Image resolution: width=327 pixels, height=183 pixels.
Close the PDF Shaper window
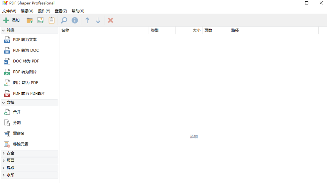tap(321, 3)
